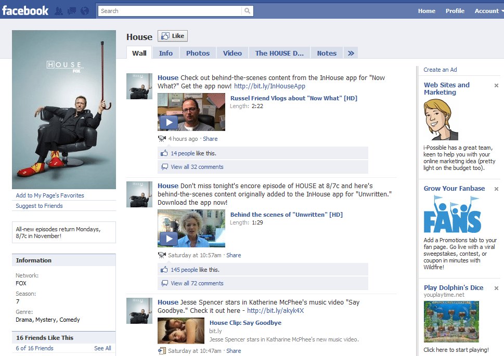View the 145 people who like this
This screenshot has width=504, height=356.
(x=184, y=270)
